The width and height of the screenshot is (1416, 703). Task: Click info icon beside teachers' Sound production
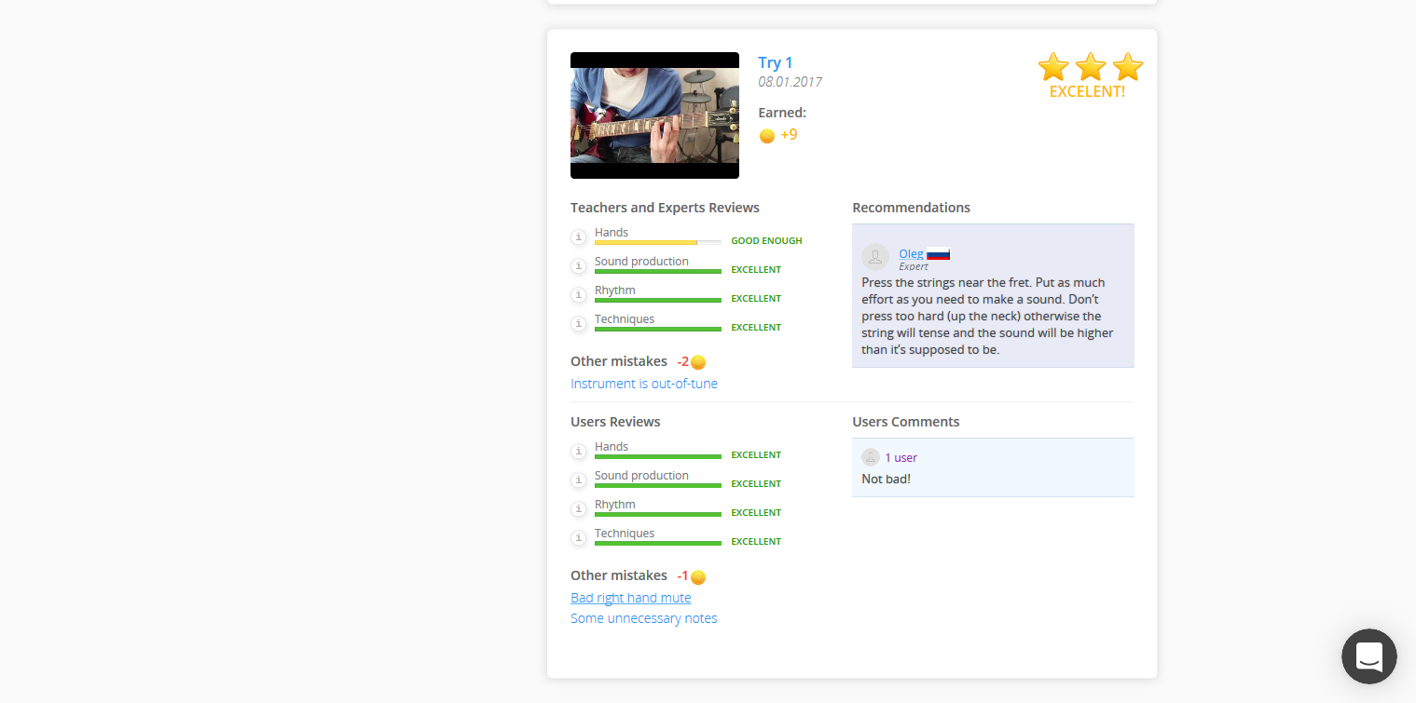578,266
